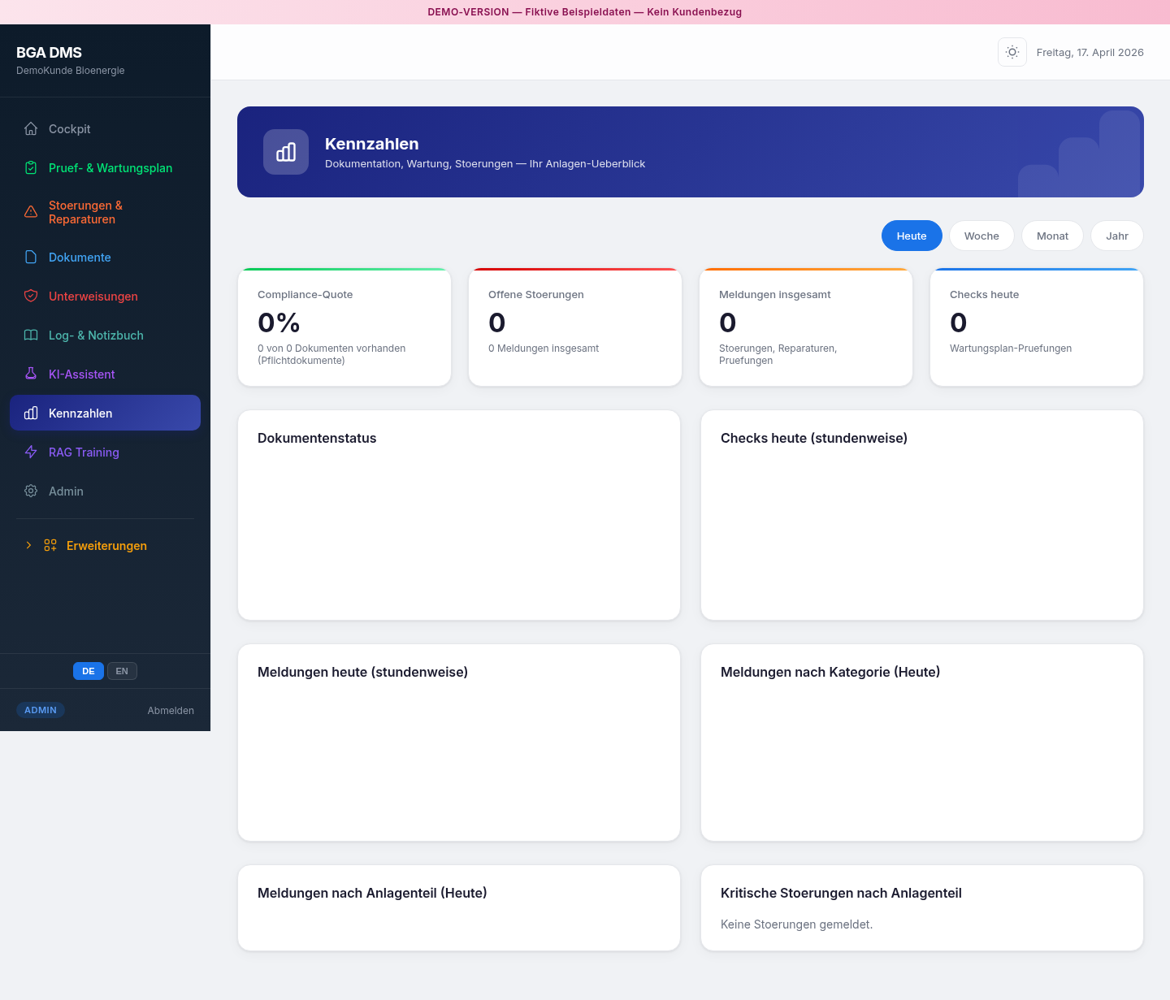Click the Dokumente file icon
This screenshot has width=1170, height=1000.
(31, 257)
